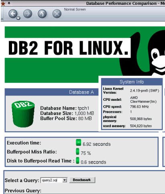Click the Reload page button
165x194 pixels.
coord(42,14)
